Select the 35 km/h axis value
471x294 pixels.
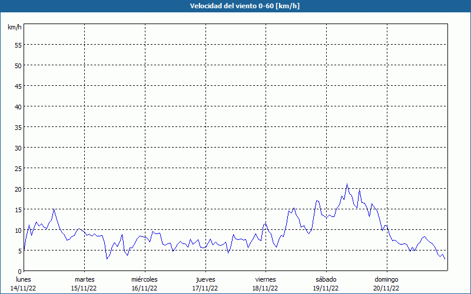18,128
